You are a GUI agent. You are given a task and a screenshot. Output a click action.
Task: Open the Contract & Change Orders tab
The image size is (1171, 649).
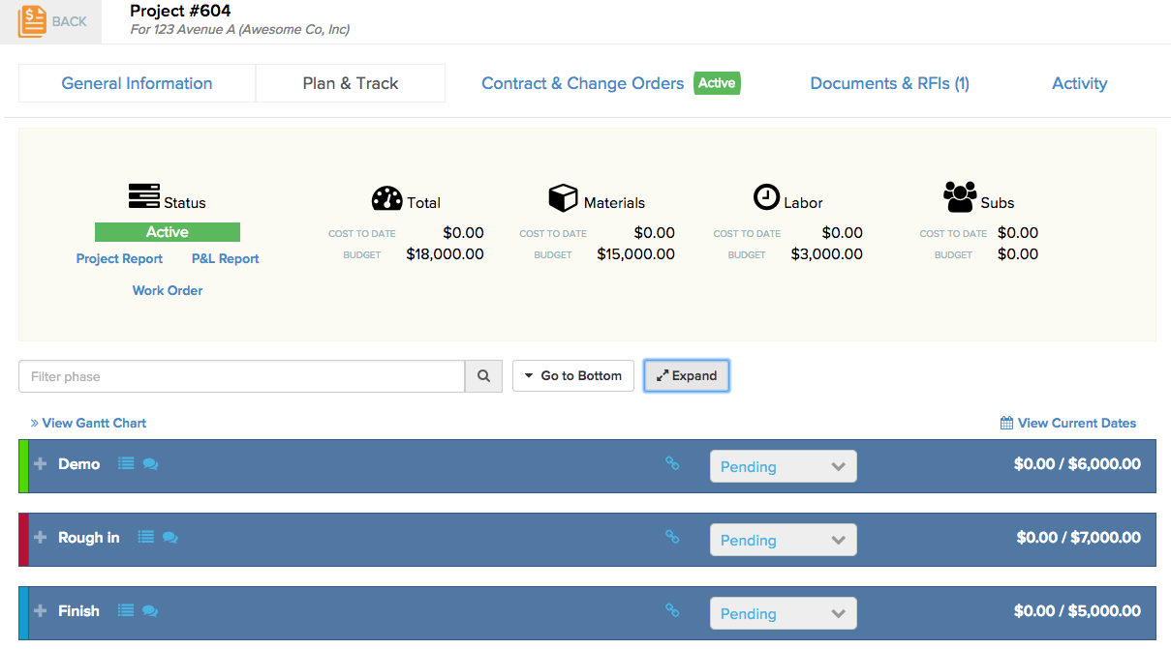(583, 83)
